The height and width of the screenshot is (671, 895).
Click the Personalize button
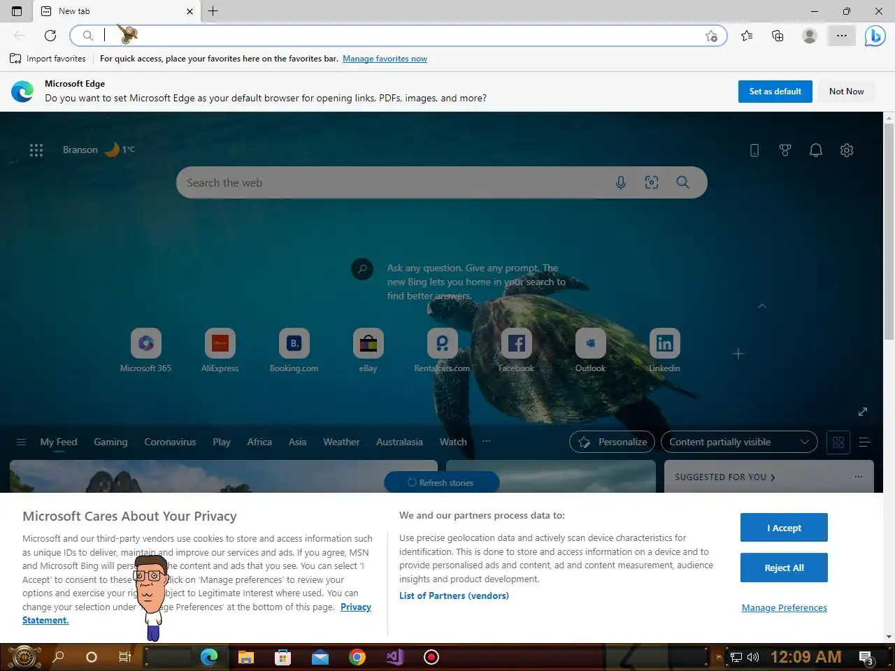613,442
